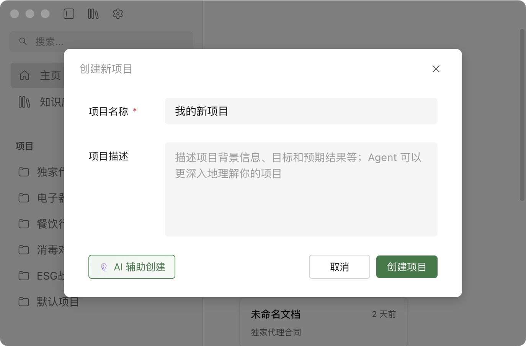
Task: Open the 未命名文档 document card
Action: click(x=323, y=322)
